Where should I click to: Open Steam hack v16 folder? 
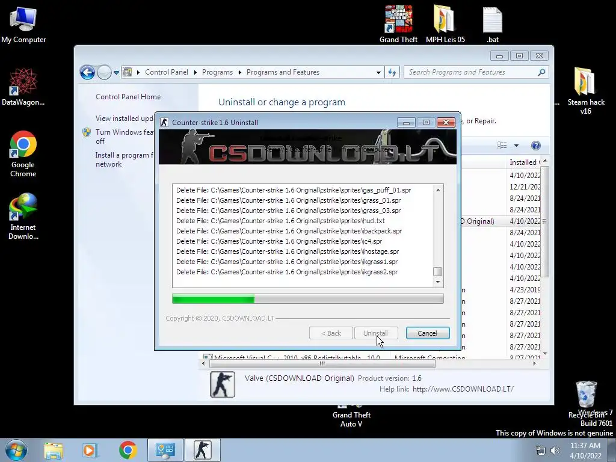[585, 91]
